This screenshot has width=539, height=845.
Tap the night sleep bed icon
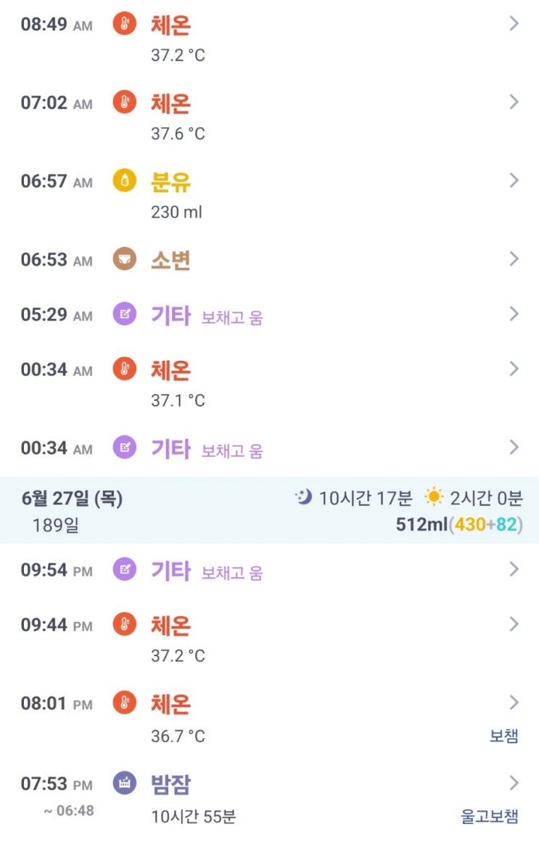click(125, 783)
